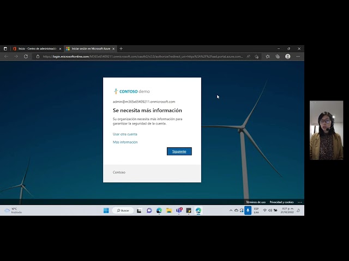The width and height of the screenshot is (349, 261).
Task: Add this page to favorites
Action: click(x=257, y=57)
